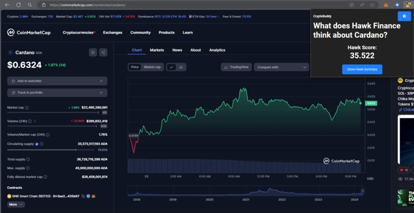The image size is (414, 213).
Task: Open the Compare with dropdown
Action: tap(281, 67)
